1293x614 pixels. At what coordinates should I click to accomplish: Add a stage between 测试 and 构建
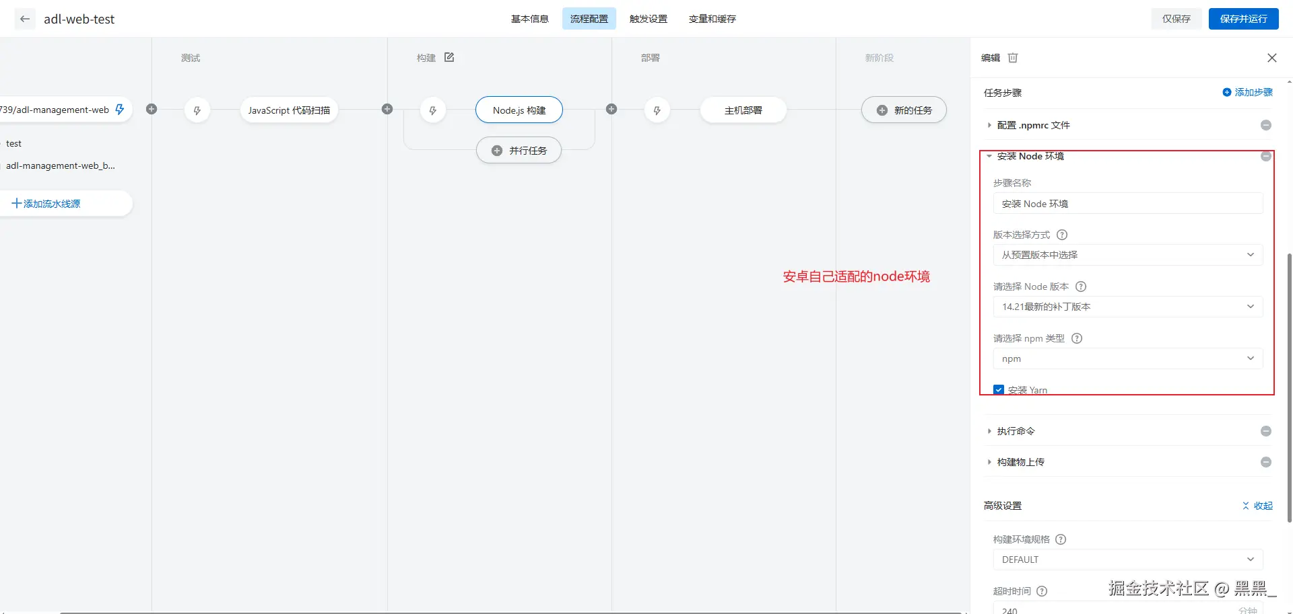coord(387,109)
